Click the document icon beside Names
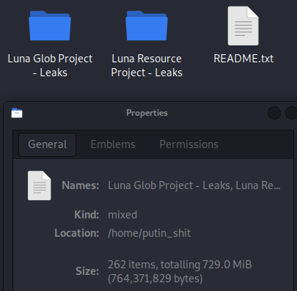 [x=40, y=185]
